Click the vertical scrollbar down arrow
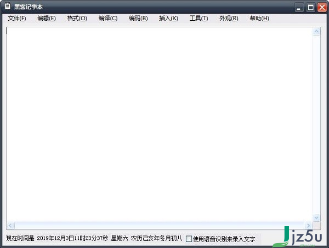Image resolution: width=329 pixels, height=248 pixels. (x=316, y=217)
